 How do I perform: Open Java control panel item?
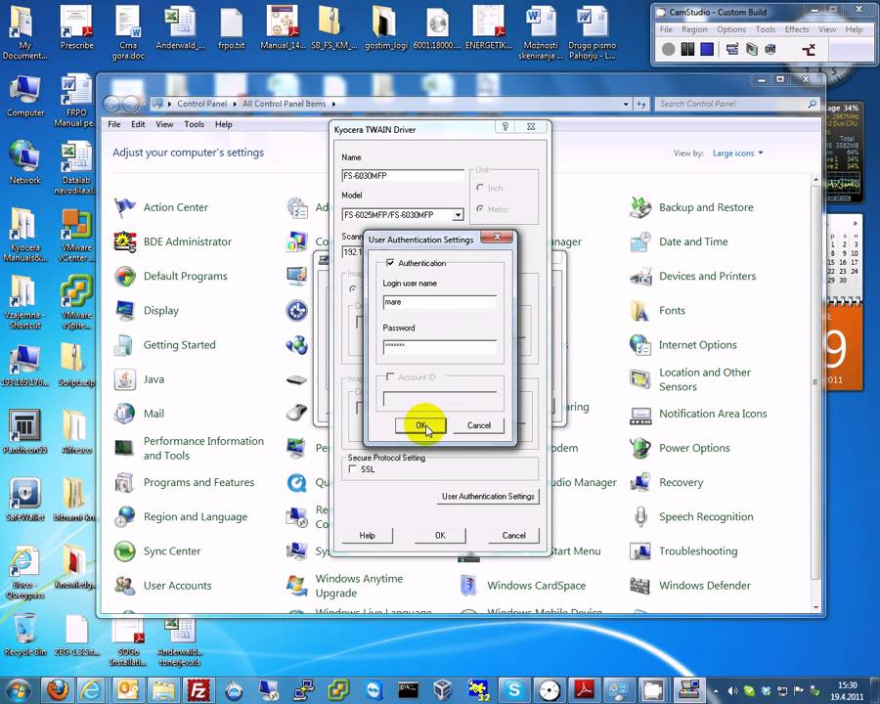coord(139,379)
